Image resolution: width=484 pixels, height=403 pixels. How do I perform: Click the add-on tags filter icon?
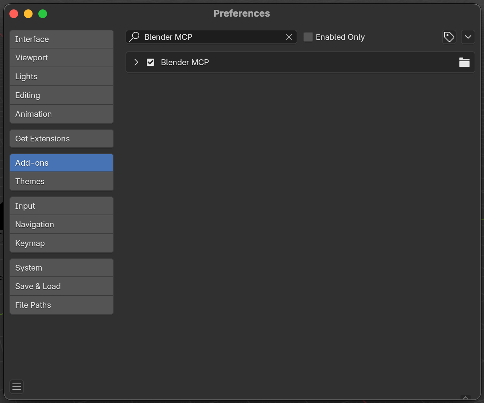tap(449, 37)
